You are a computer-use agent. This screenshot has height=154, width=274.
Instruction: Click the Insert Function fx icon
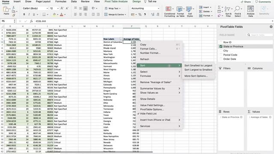(x=31, y=21)
